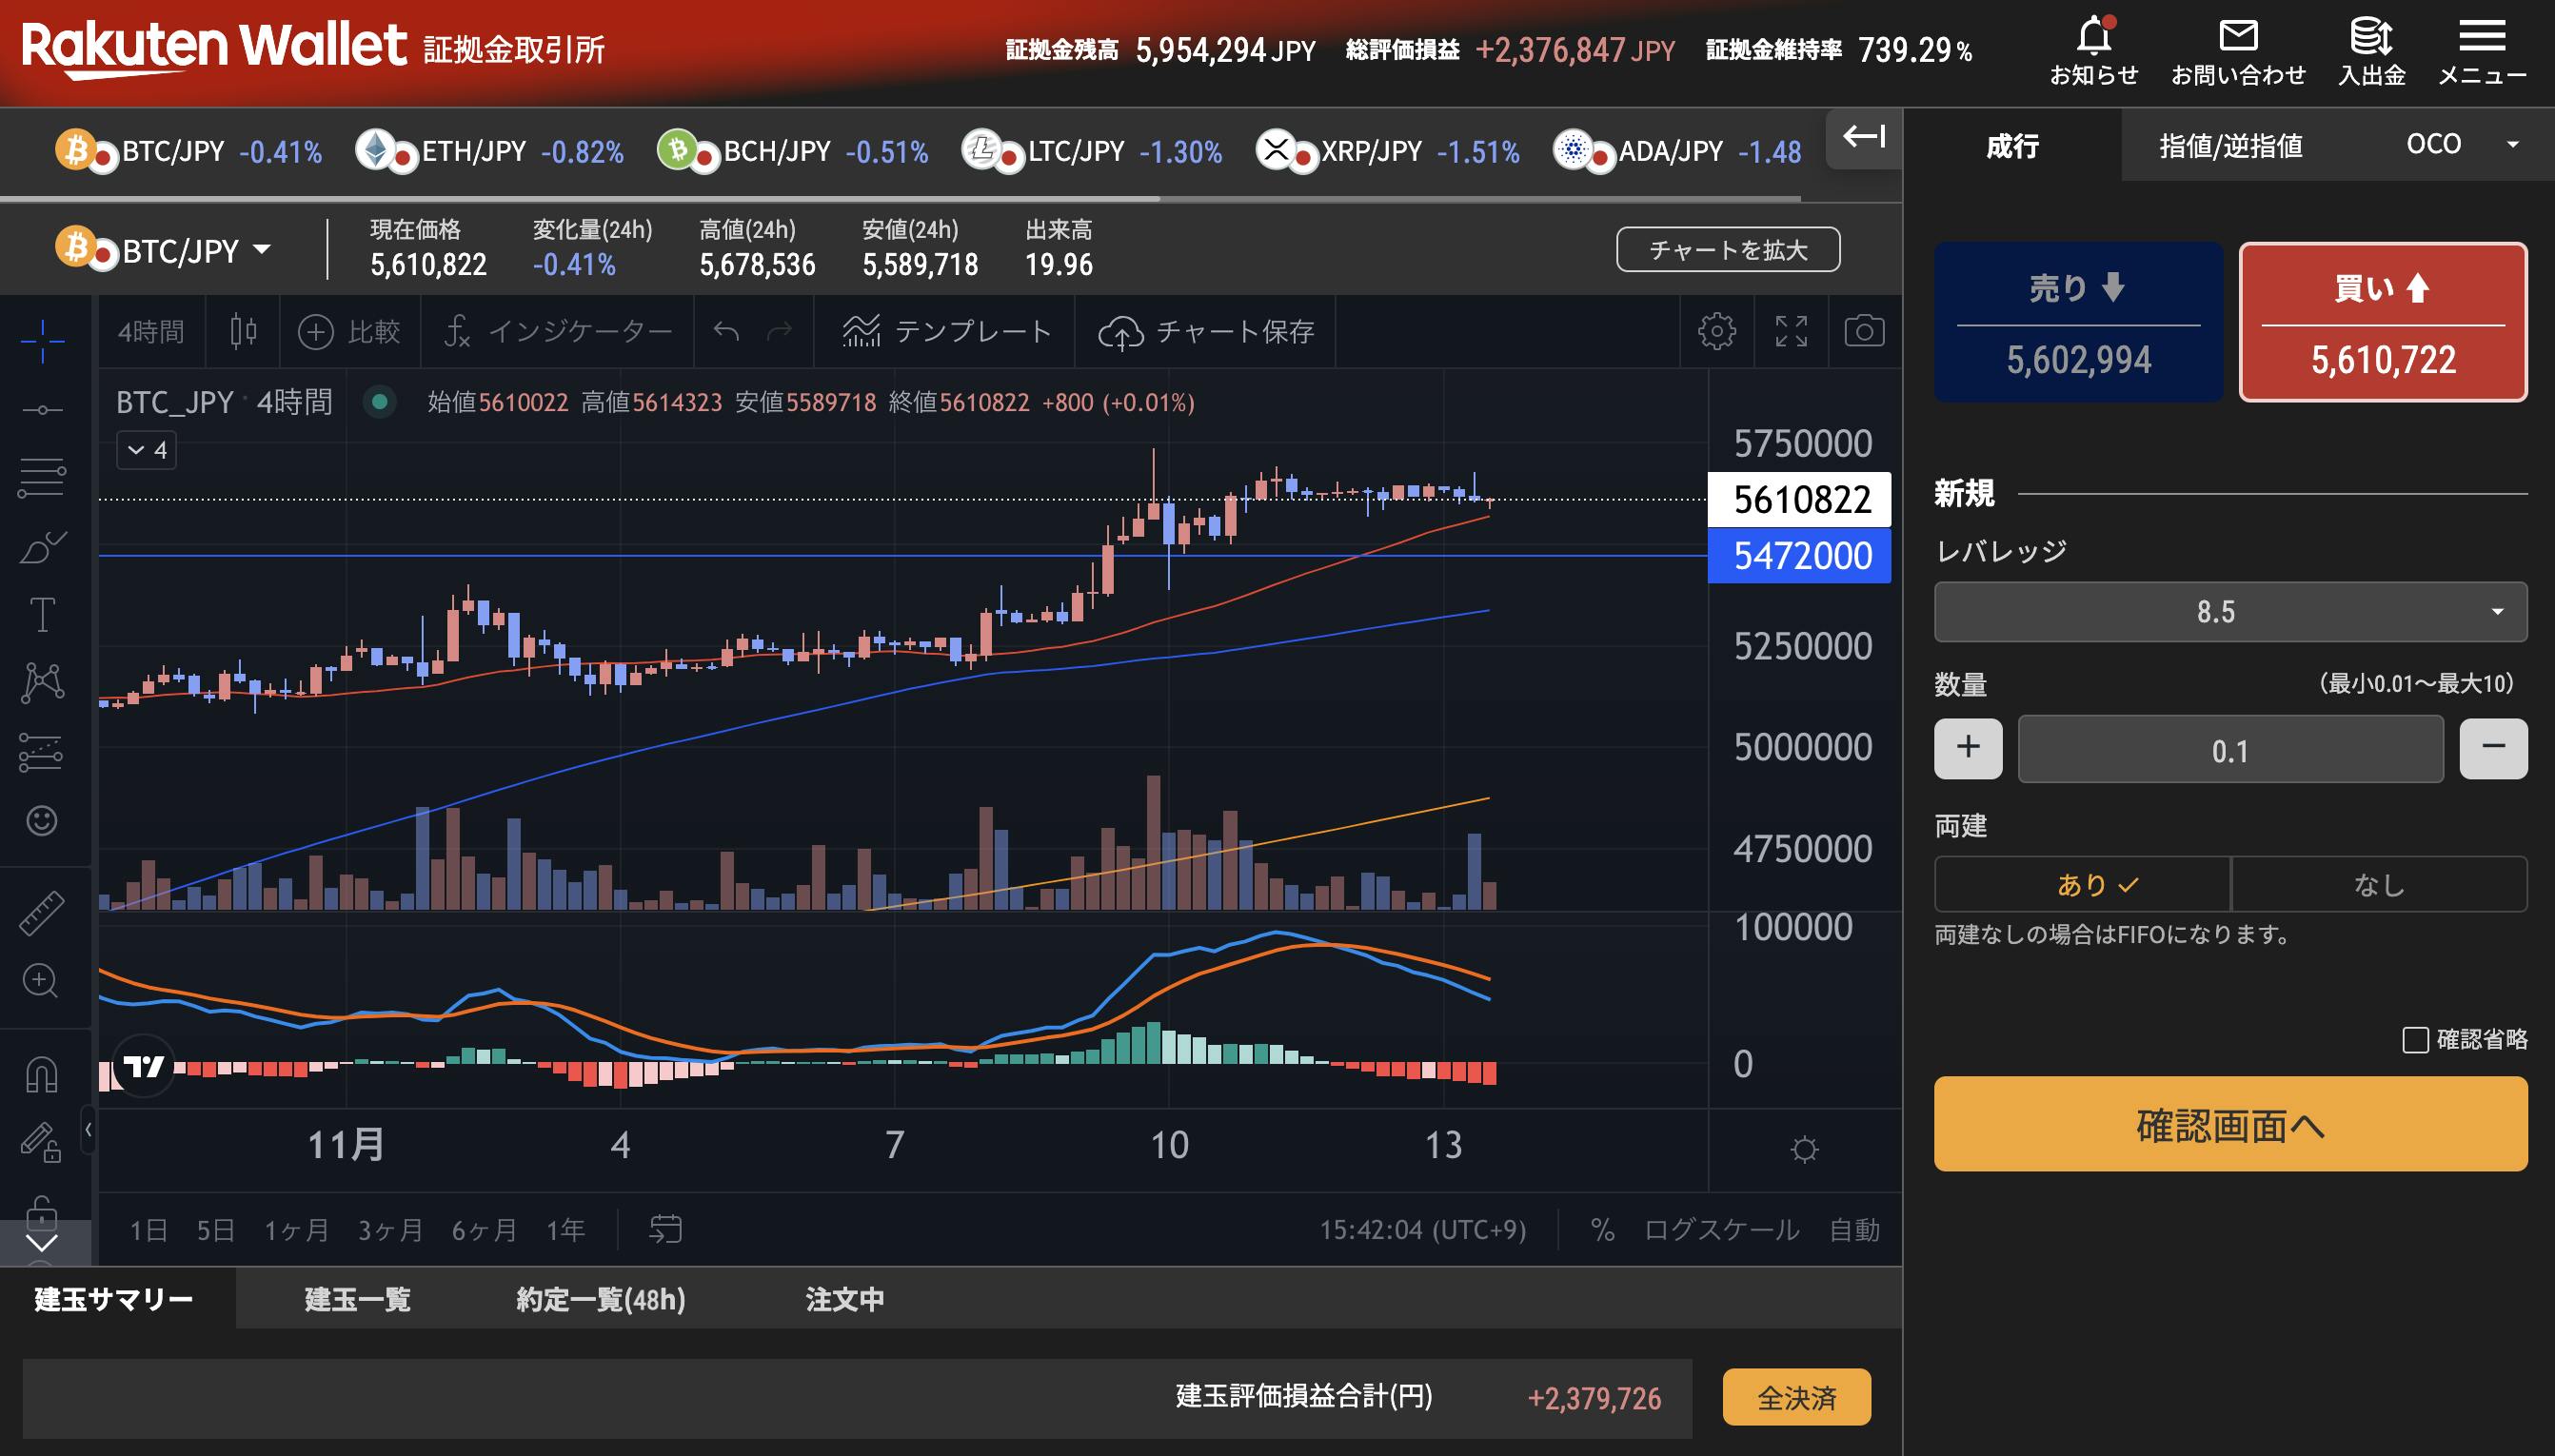Select the text annotation tool
Screen dimensions: 2555x1456
pyautogui.click(x=42, y=615)
